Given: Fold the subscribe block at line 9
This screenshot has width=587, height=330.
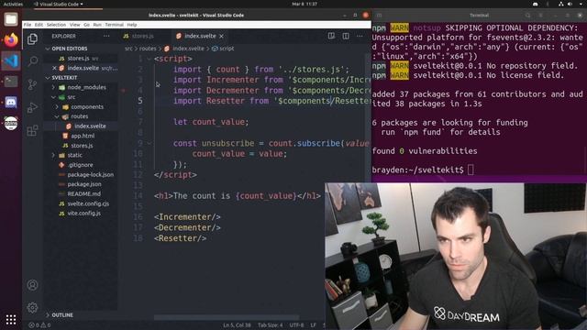Looking at the screenshot, I should tap(149, 143).
